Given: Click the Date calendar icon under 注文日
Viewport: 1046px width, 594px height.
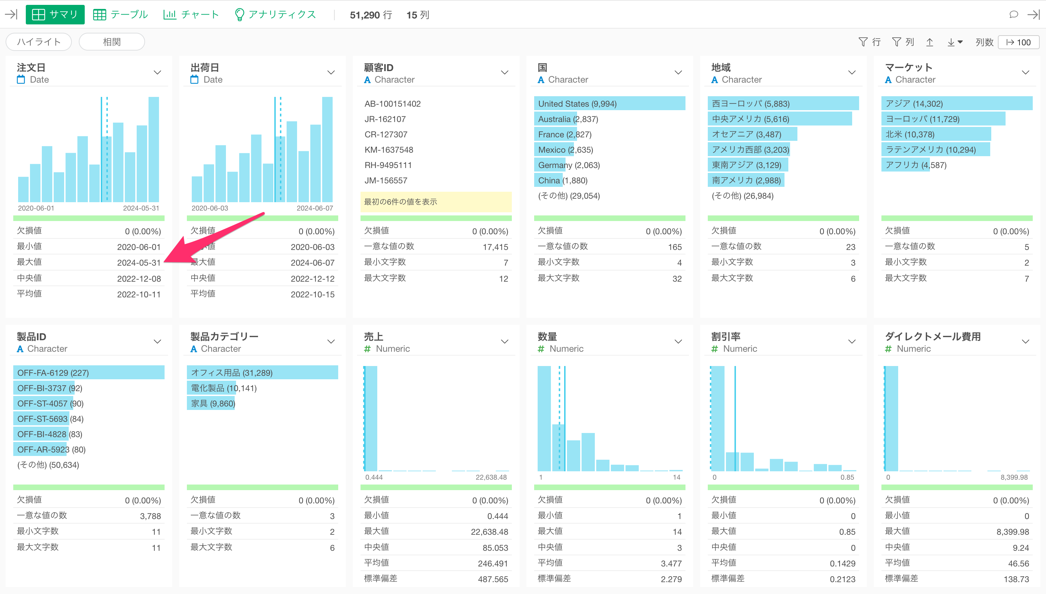Looking at the screenshot, I should coord(21,79).
